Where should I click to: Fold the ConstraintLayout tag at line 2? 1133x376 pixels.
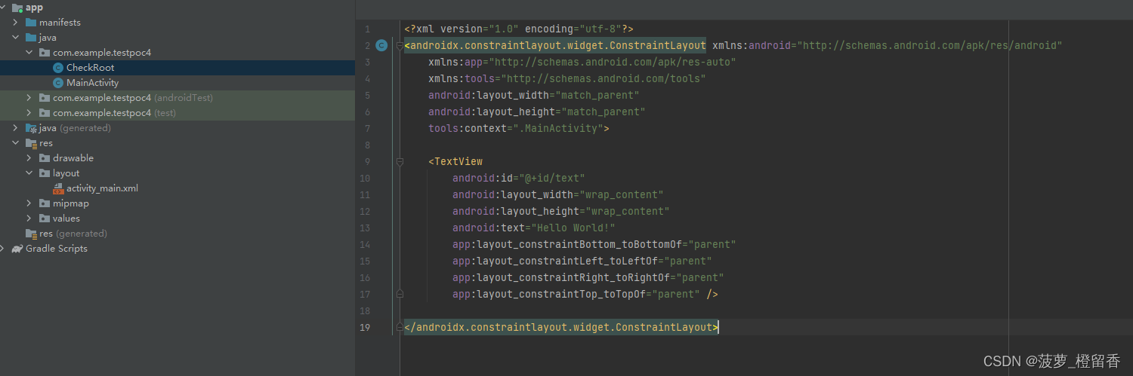coord(400,45)
